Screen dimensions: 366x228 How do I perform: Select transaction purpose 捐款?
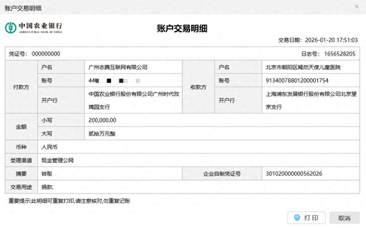[47, 187]
